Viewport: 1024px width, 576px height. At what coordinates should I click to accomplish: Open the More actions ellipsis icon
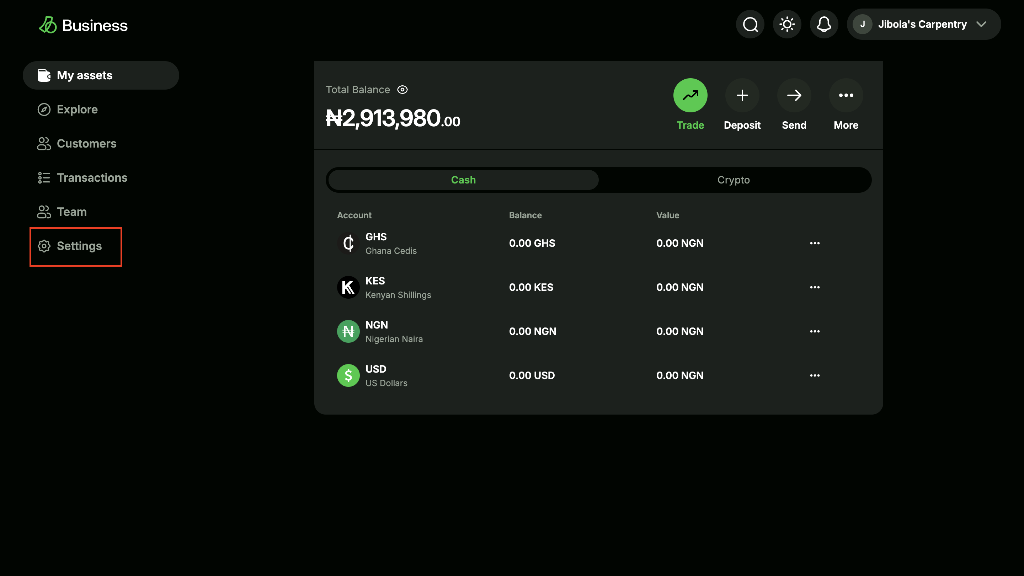[846, 95]
